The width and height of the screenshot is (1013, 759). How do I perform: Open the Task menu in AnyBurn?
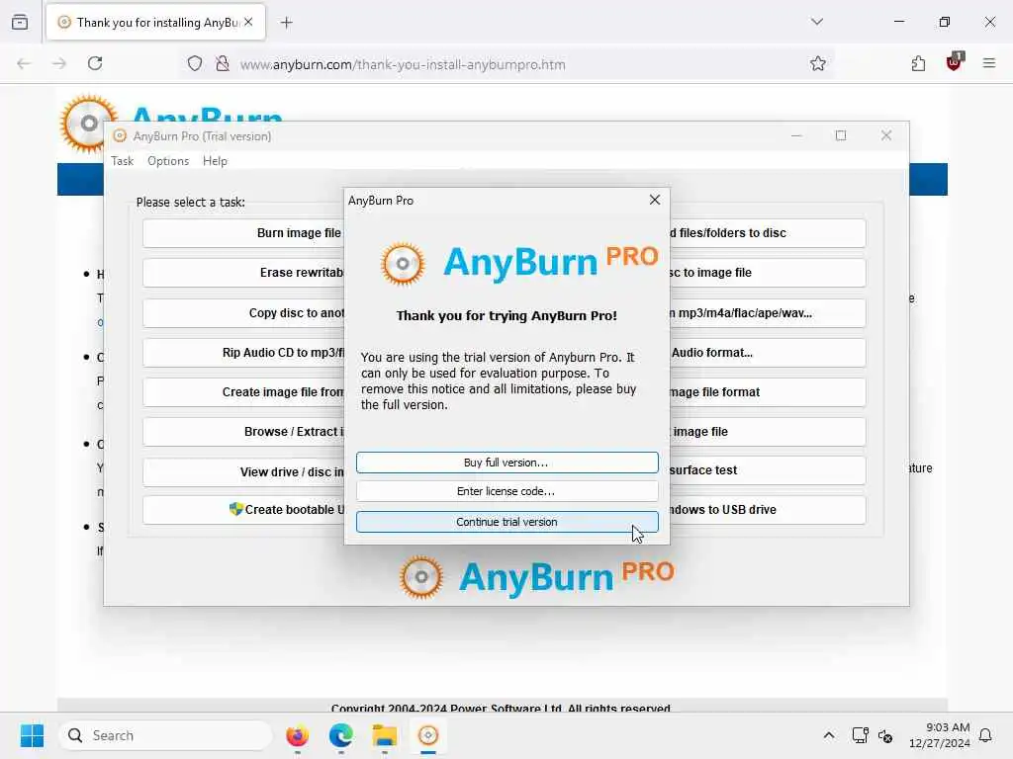[x=122, y=161]
